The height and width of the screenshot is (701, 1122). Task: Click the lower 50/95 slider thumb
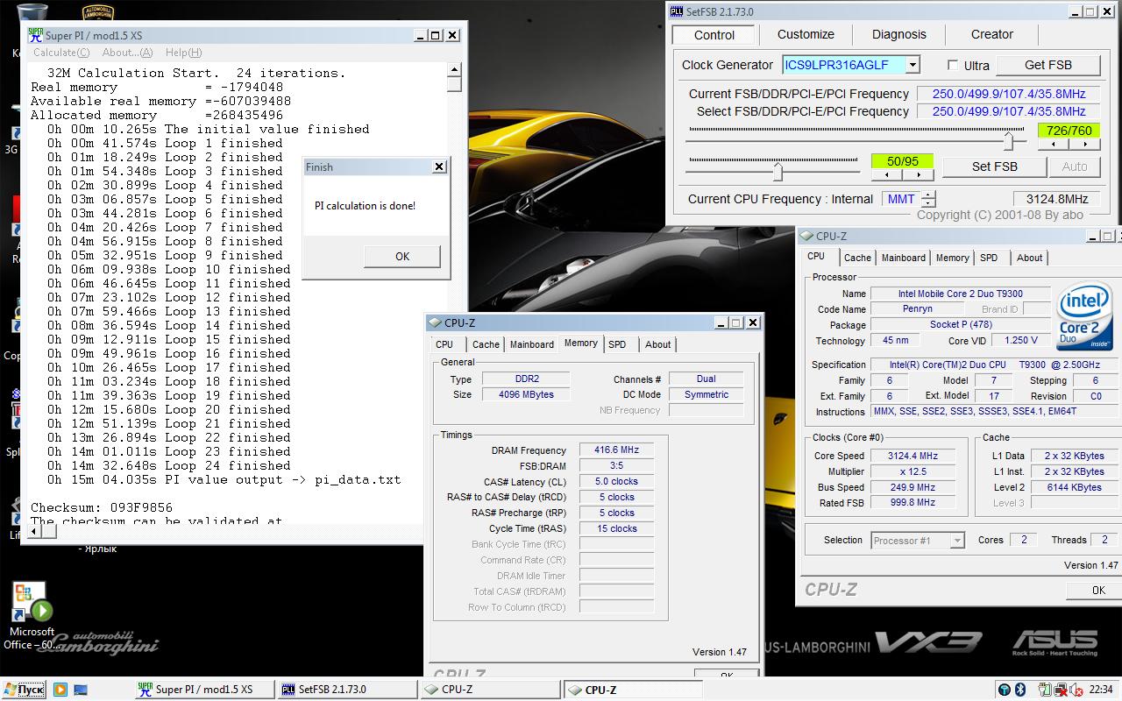[778, 170]
